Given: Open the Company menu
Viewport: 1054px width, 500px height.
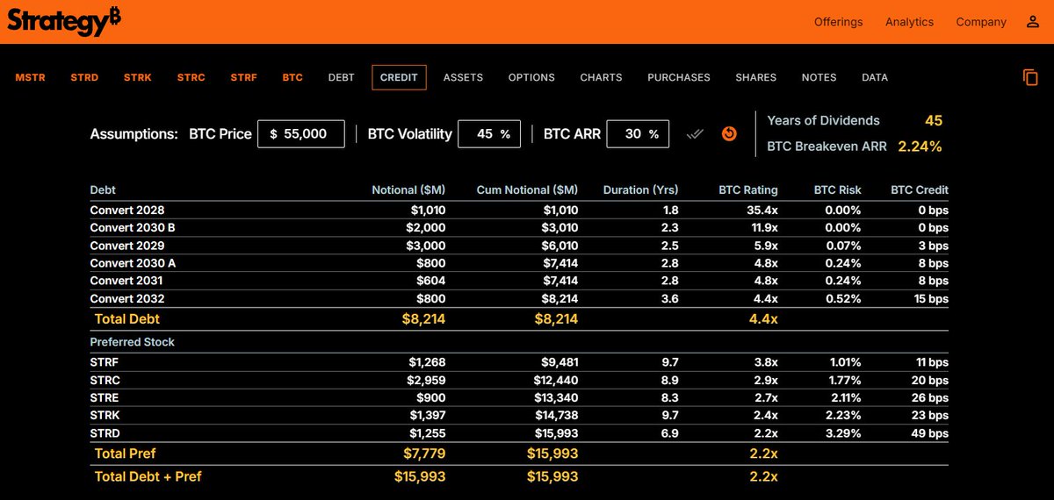Looking at the screenshot, I should 981,22.
